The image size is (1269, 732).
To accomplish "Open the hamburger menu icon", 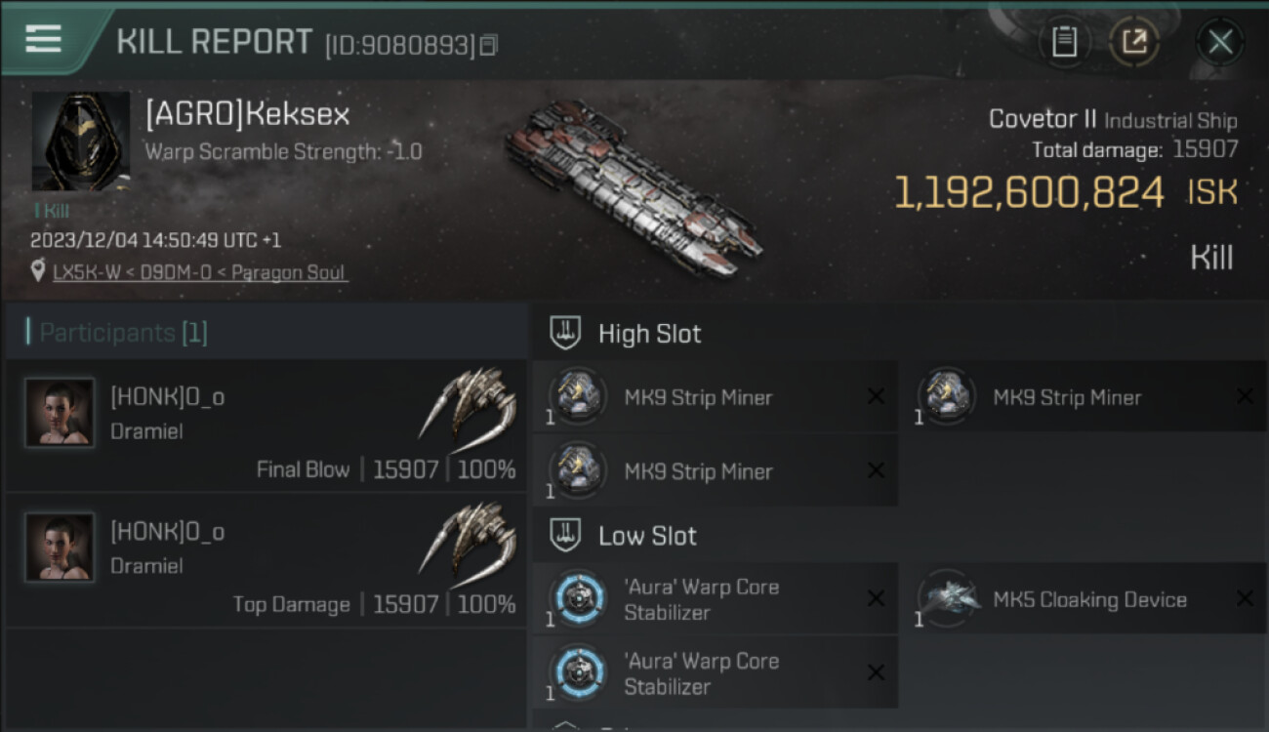I will click(43, 39).
